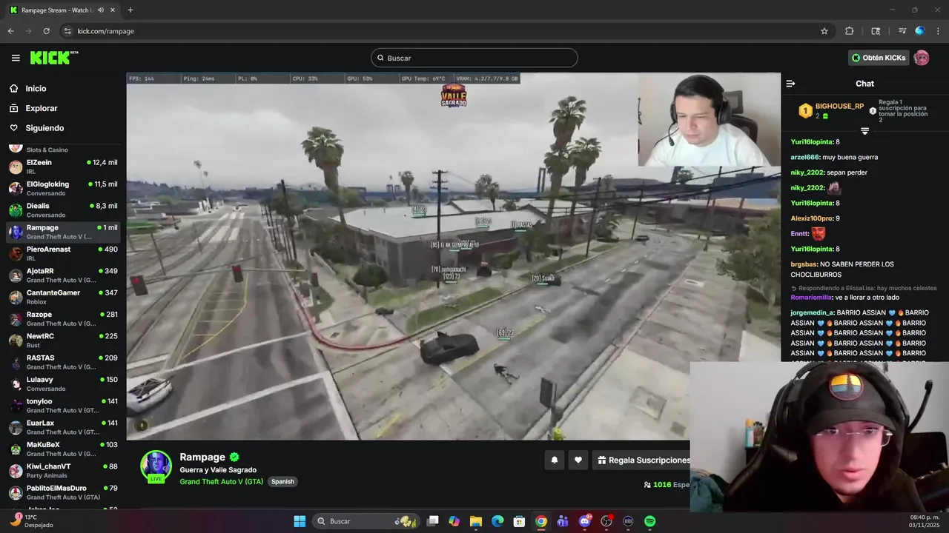Click the Buscar search field on Kick

pyautogui.click(x=474, y=58)
